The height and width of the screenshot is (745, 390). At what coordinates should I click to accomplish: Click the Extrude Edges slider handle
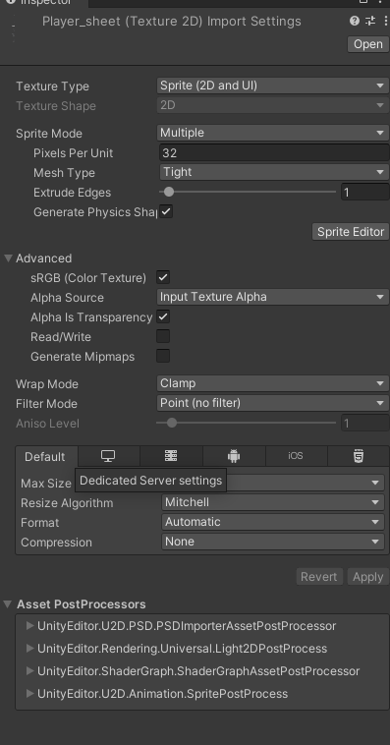pyautogui.click(x=169, y=192)
